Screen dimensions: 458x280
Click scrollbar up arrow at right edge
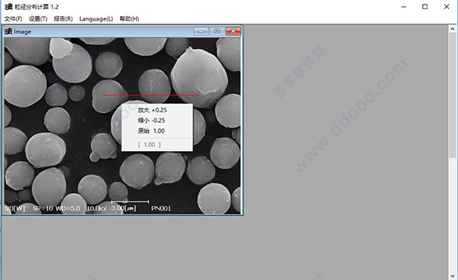click(453, 29)
